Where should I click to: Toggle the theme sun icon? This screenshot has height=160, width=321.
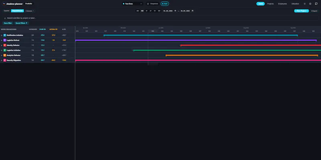coord(305,4)
